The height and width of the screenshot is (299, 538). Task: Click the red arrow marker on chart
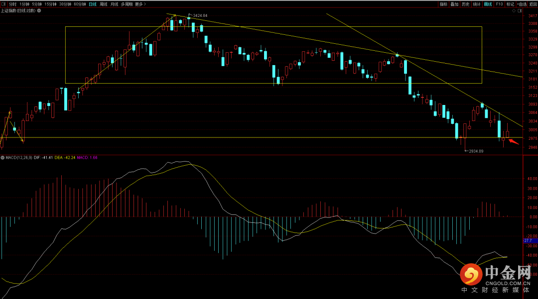coord(514,142)
